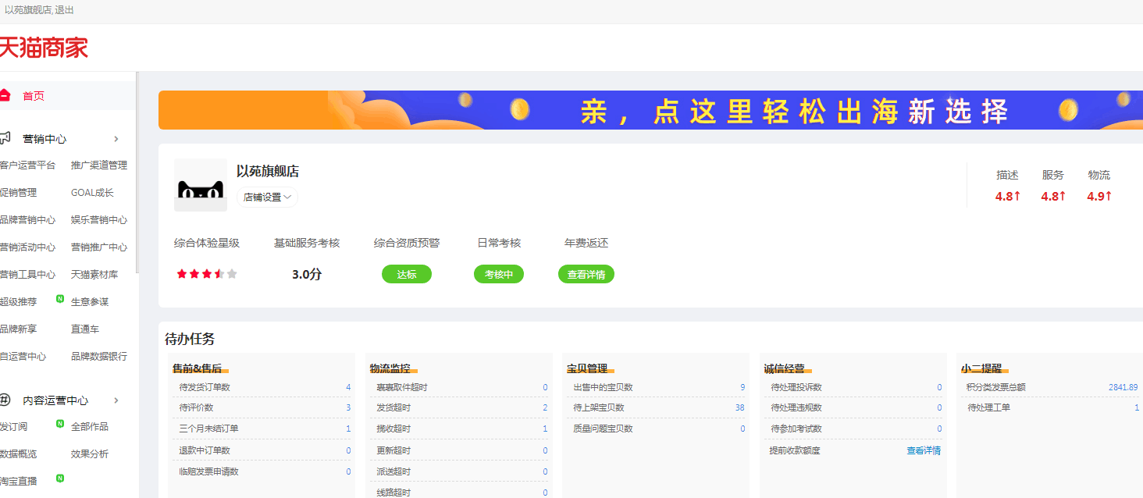This screenshot has height=498, width=1143.
Task: Click the star rating under 综合体验星级
Action: click(x=207, y=274)
